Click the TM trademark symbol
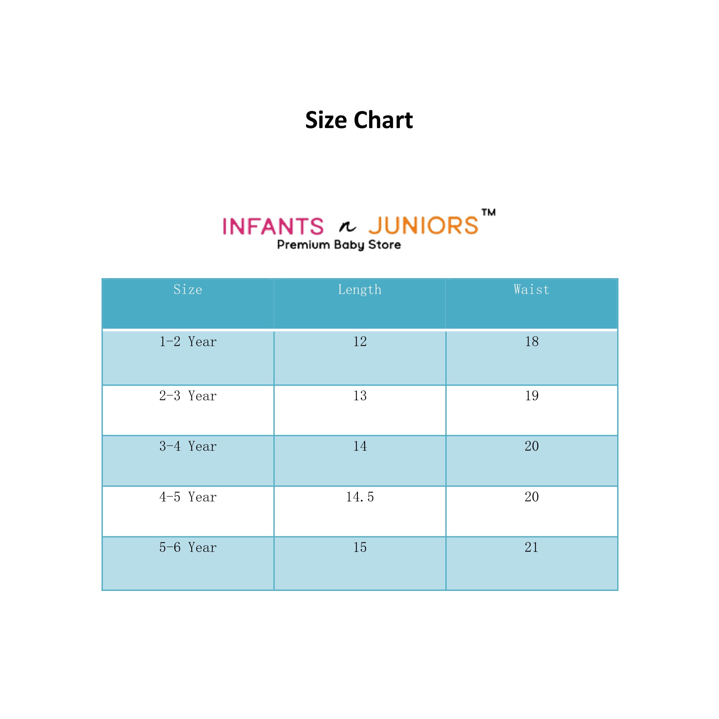This screenshot has height=719, width=719. (489, 212)
